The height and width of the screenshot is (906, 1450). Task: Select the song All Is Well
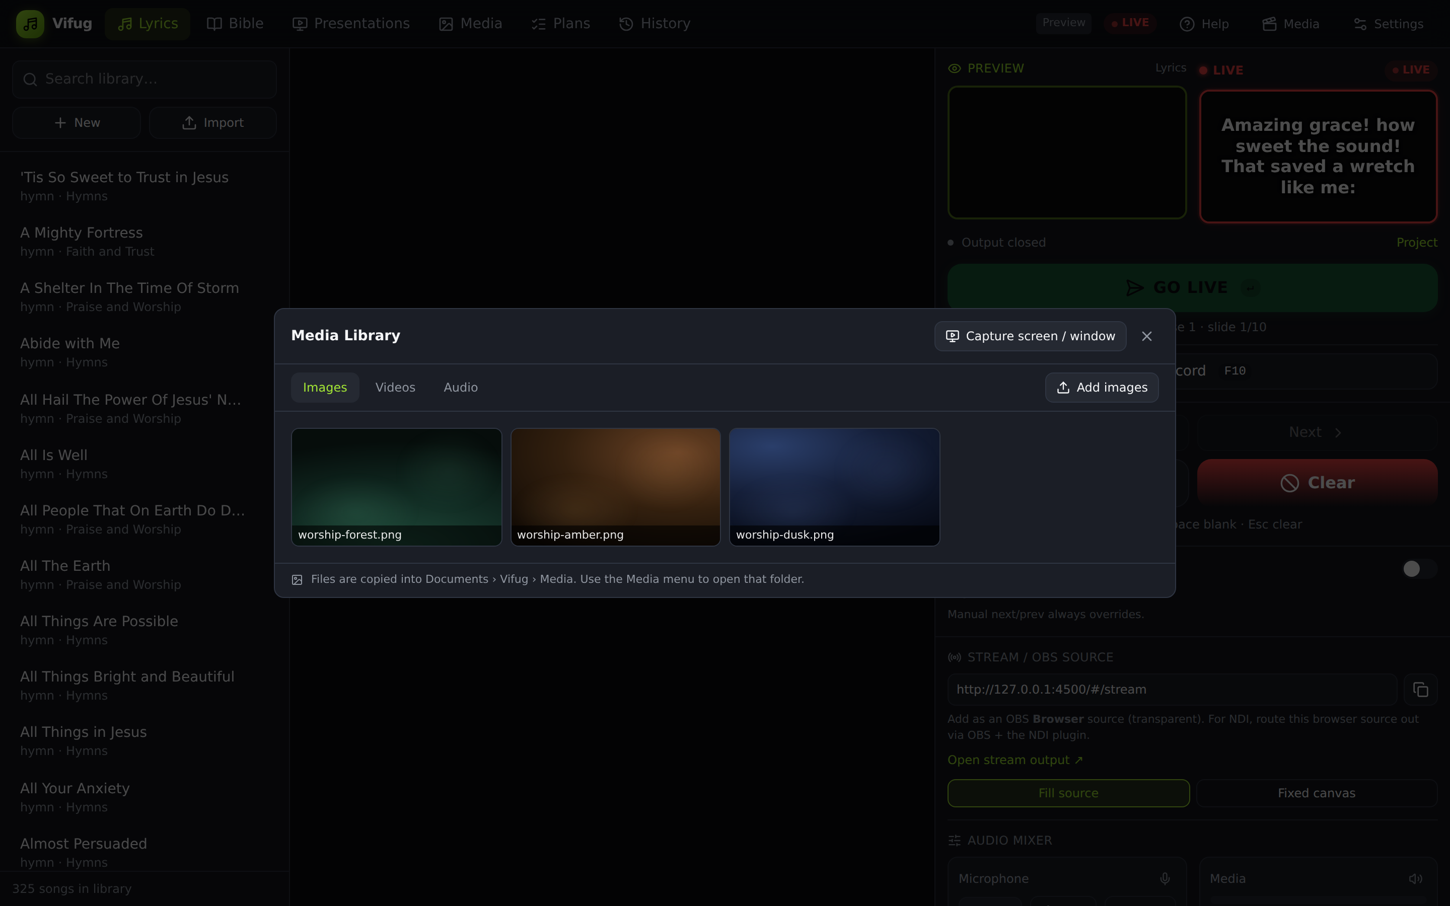point(144,464)
